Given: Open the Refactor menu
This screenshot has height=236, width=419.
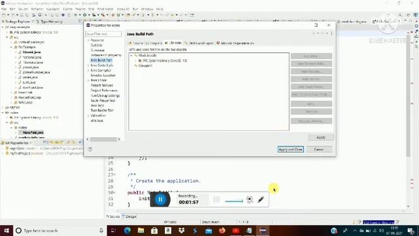Looking at the screenshot, I should [37, 9].
